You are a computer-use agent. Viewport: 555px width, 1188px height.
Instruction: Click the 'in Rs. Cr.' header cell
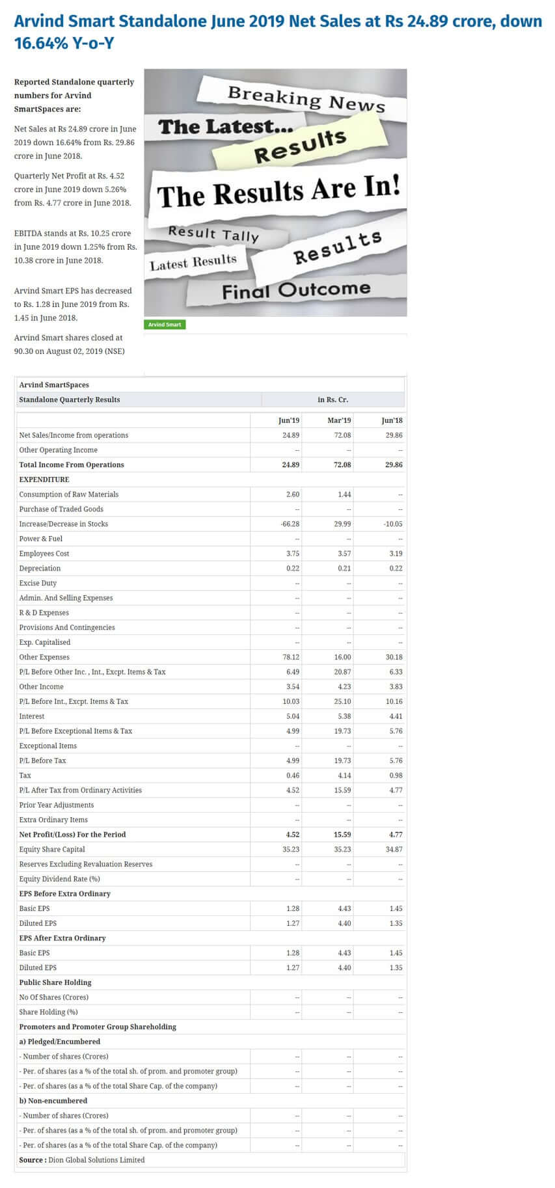pyautogui.click(x=332, y=399)
